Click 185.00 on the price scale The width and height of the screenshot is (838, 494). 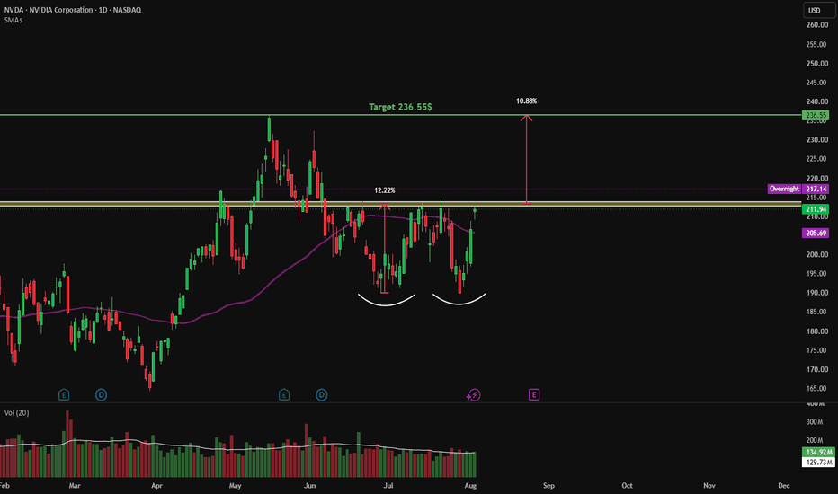click(x=816, y=312)
